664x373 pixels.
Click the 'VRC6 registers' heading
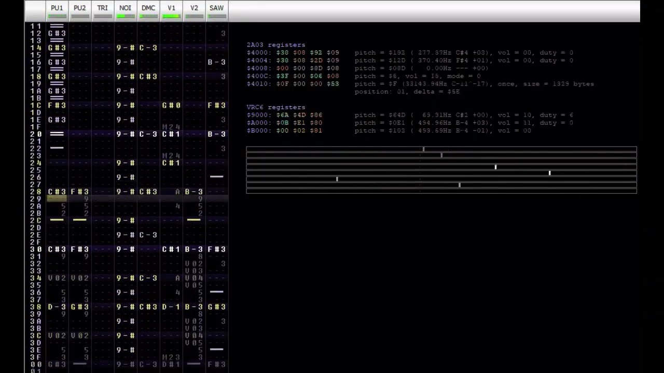[x=276, y=107]
